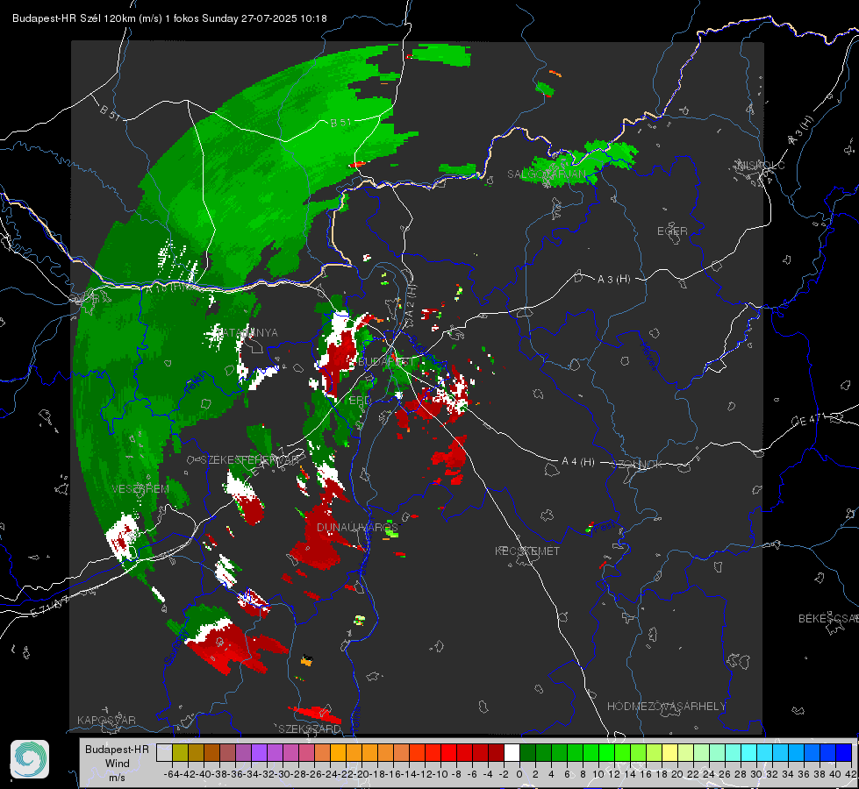Click the DUNAUJVAROS city label
Image resolution: width=859 pixels, height=789 pixels.
pos(357,527)
